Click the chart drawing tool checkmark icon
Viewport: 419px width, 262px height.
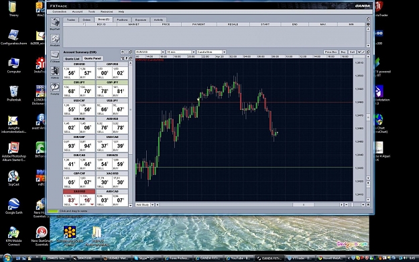tap(359, 52)
